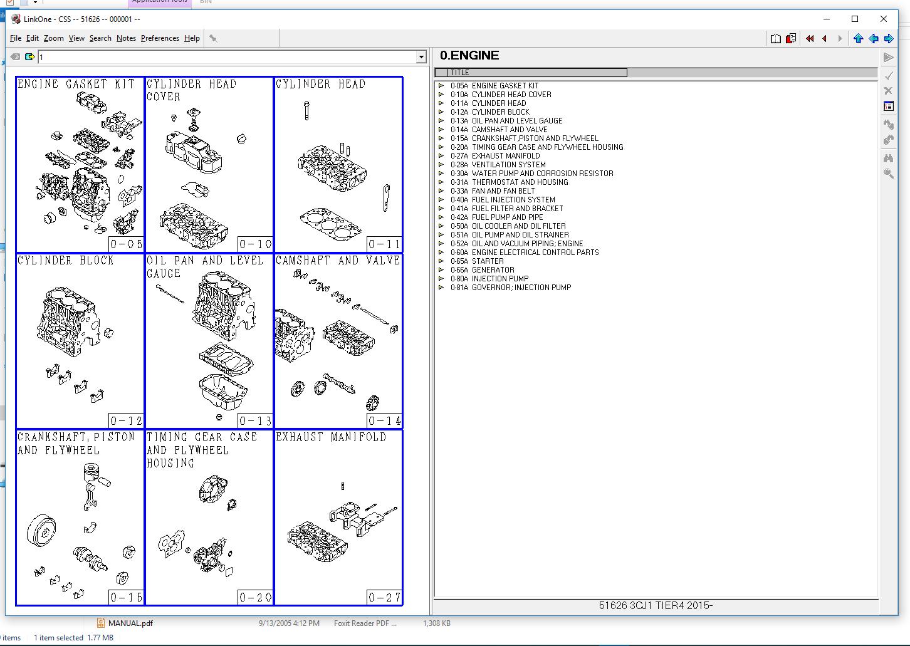Open the detail list view icon
910x646 pixels.
pos(888,106)
